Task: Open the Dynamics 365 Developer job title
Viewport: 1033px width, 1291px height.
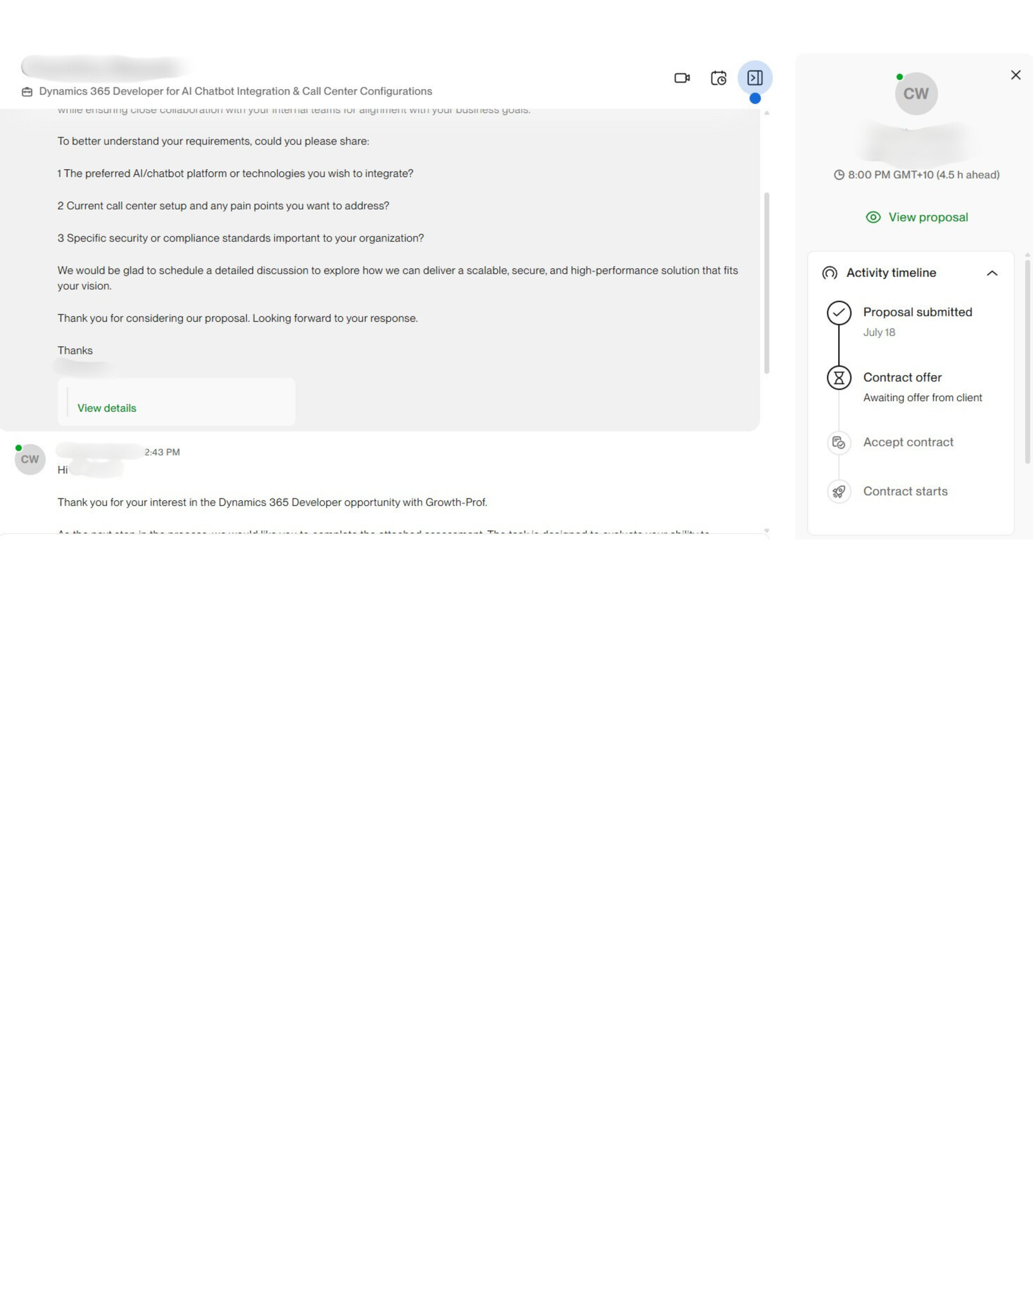Action: (x=236, y=91)
